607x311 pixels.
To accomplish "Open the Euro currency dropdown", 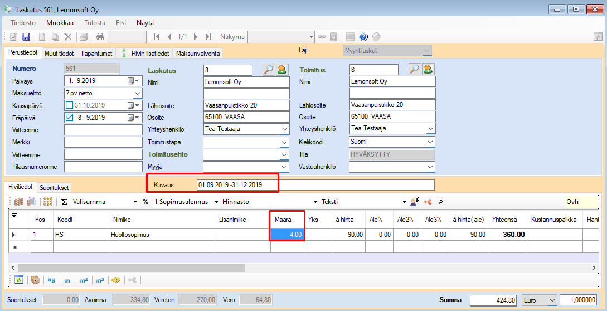I will point(552,300).
